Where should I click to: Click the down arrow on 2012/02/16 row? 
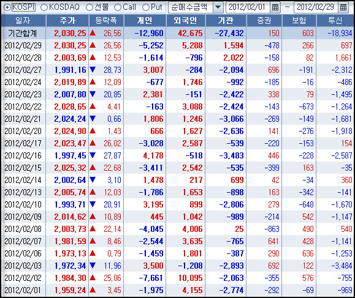tap(93, 155)
